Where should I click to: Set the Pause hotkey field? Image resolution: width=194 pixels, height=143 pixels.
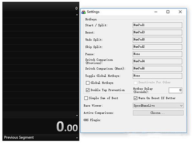tap(157, 54)
